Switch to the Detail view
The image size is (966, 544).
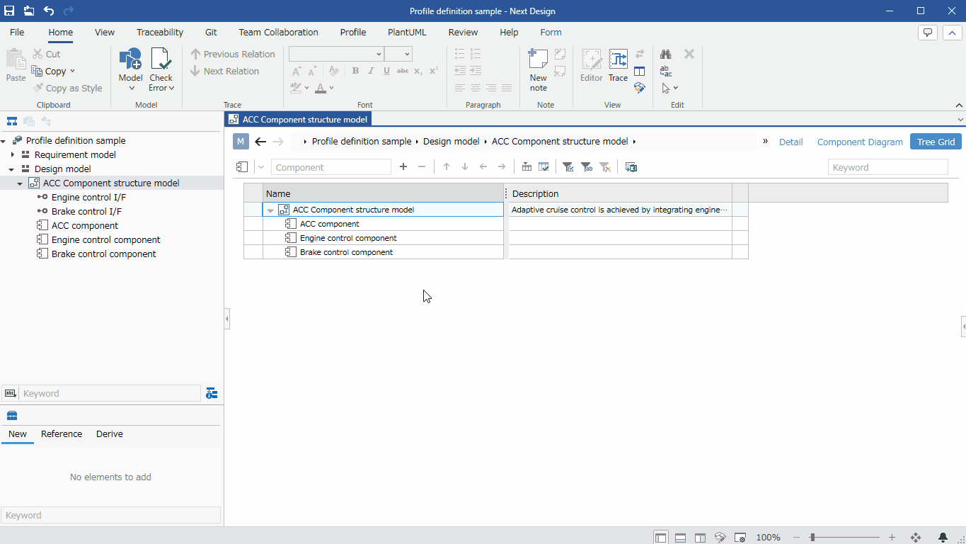tap(791, 142)
